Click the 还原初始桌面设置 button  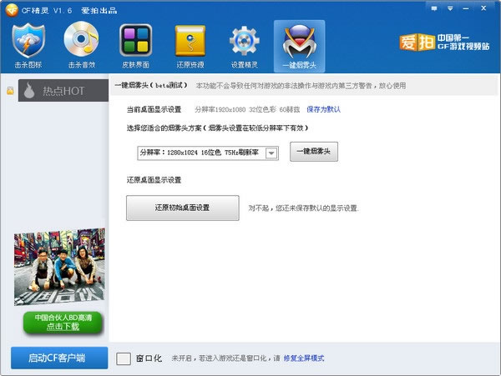tap(182, 208)
